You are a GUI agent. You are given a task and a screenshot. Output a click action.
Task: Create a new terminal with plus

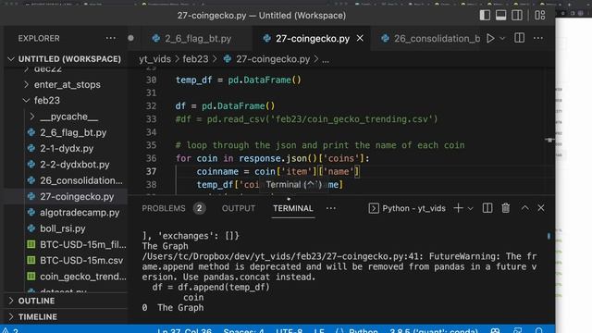[459, 208]
